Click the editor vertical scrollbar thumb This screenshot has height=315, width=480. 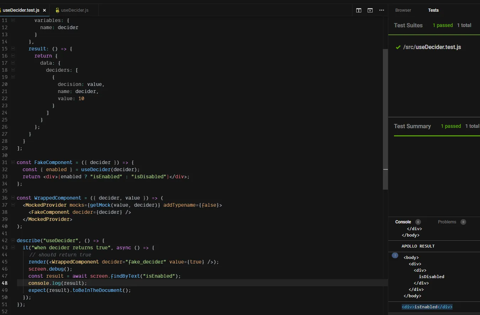point(385,119)
